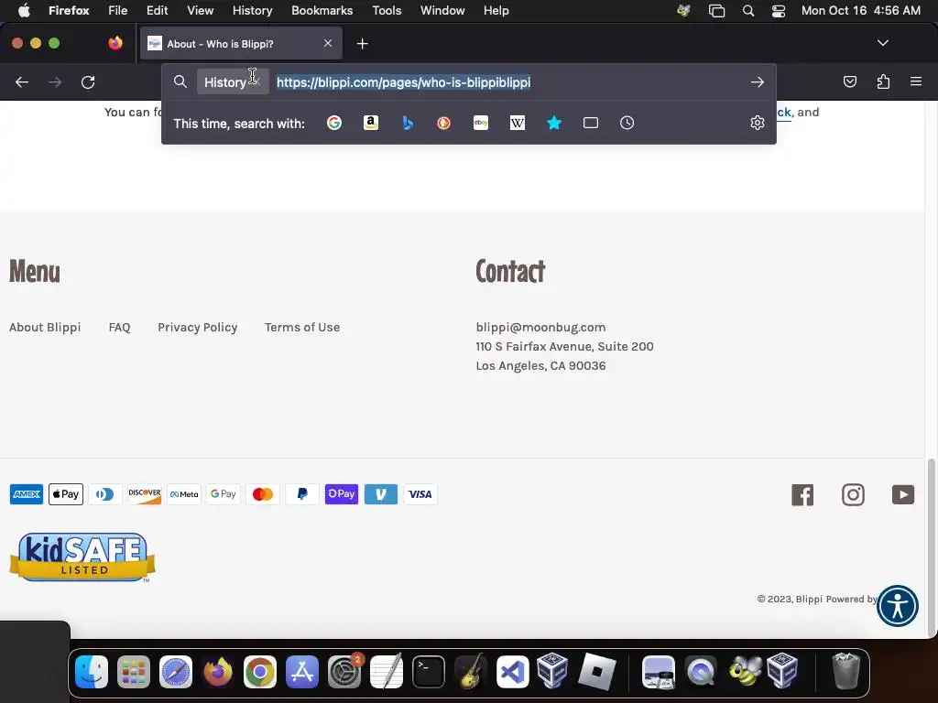Search with Wikipedia one-off icon
938x703 pixels.
(518, 124)
